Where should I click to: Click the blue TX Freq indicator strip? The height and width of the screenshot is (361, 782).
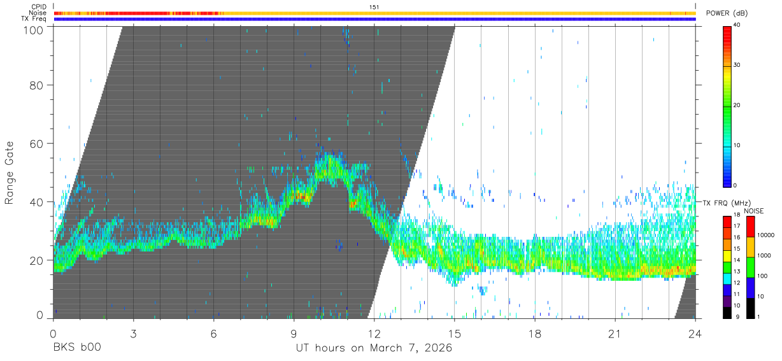(374, 19)
